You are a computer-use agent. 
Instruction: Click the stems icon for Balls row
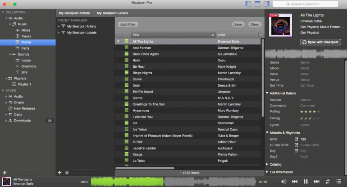tap(127, 60)
